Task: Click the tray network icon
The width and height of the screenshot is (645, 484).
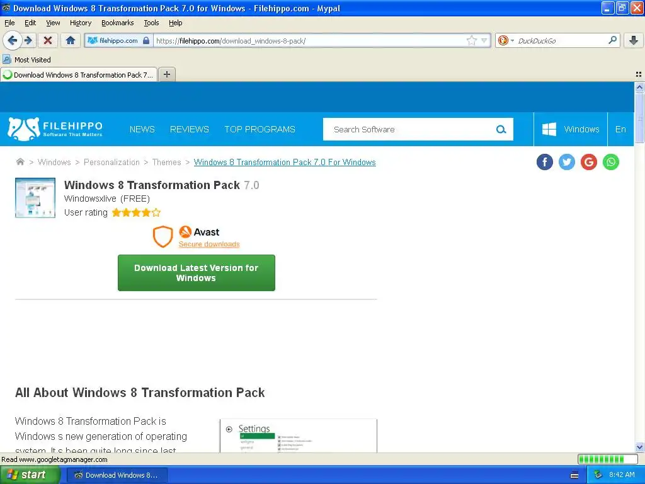Action: coord(598,475)
